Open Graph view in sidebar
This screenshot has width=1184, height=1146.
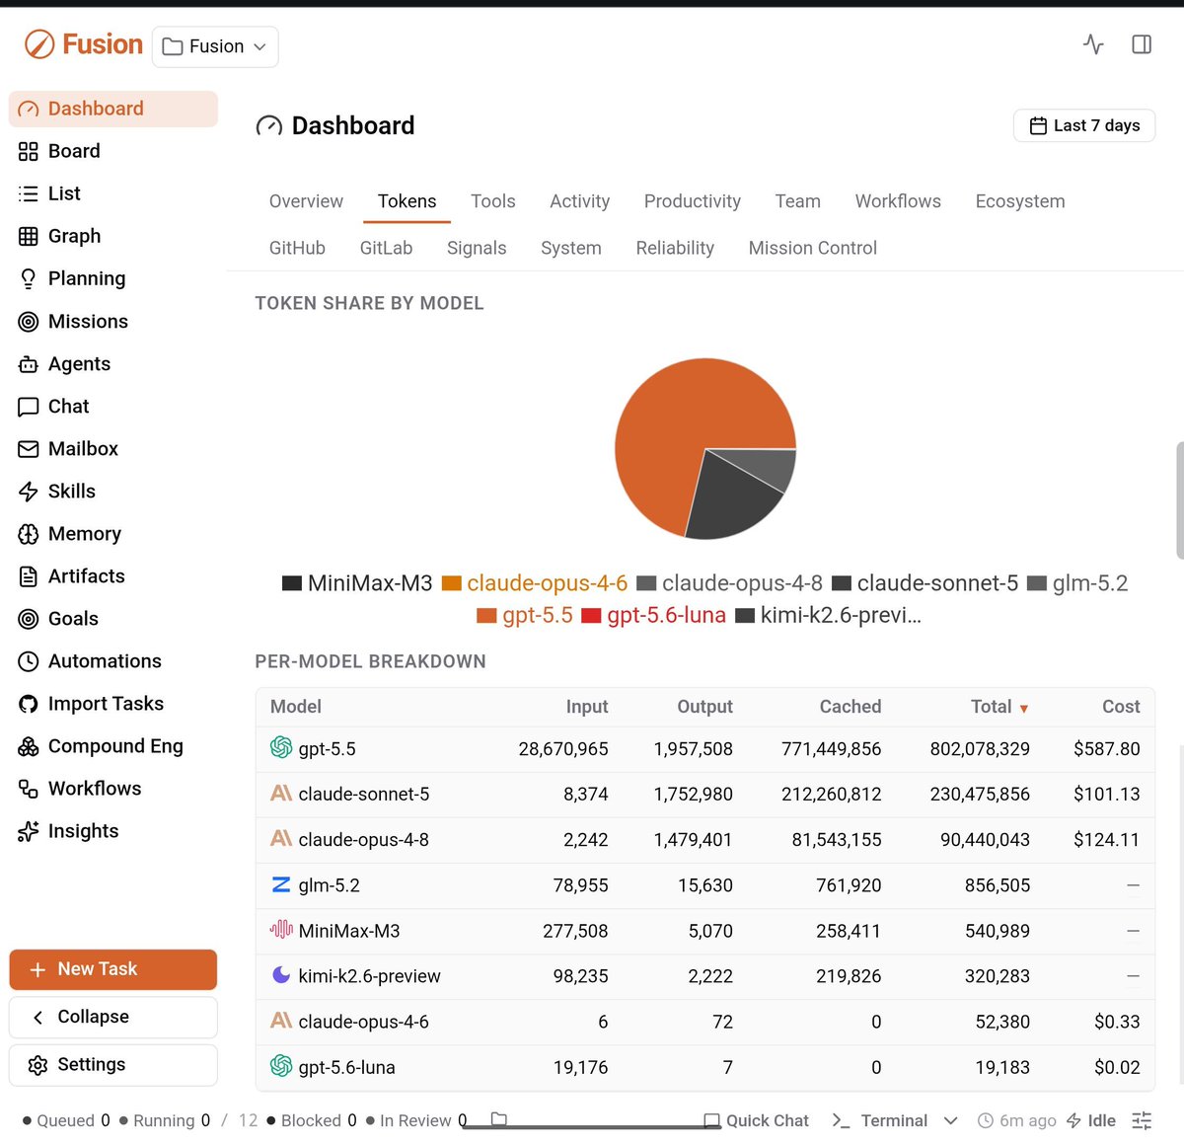click(113, 236)
